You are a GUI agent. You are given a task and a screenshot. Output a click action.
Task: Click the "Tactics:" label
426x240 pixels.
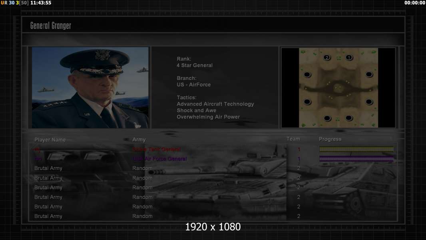(186, 97)
